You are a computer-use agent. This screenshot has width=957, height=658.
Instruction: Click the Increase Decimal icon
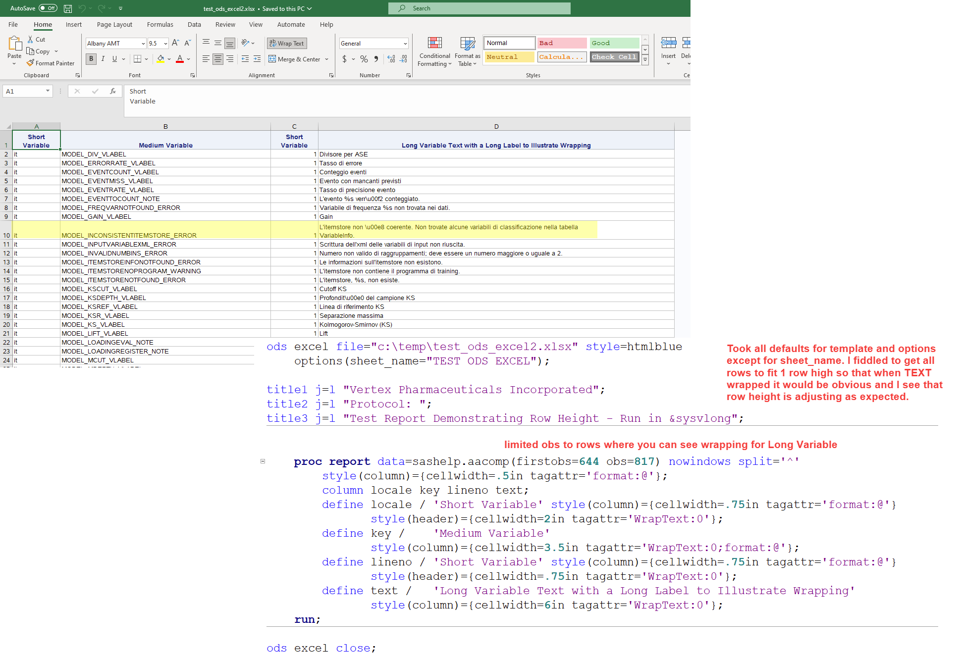click(391, 59)
